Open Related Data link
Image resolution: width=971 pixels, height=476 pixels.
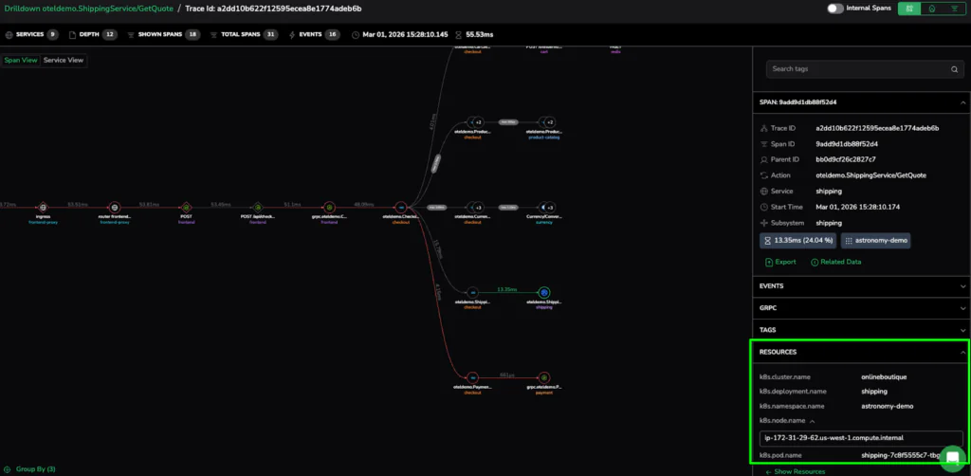[835, 262]
